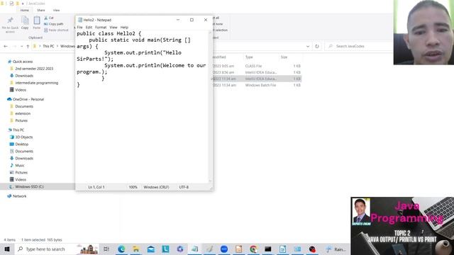Select Network in navigation pane
The width and height of the screenshot is (454, 255).
(x=19, y=196)
